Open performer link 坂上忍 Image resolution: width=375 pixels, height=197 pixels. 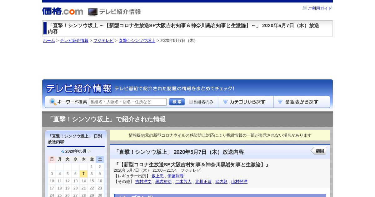click(x=157, y=176)
